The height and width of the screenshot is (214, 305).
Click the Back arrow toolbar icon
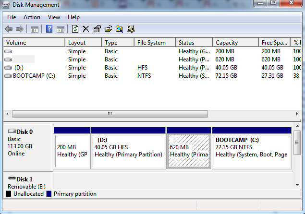(x=9, y=29)
